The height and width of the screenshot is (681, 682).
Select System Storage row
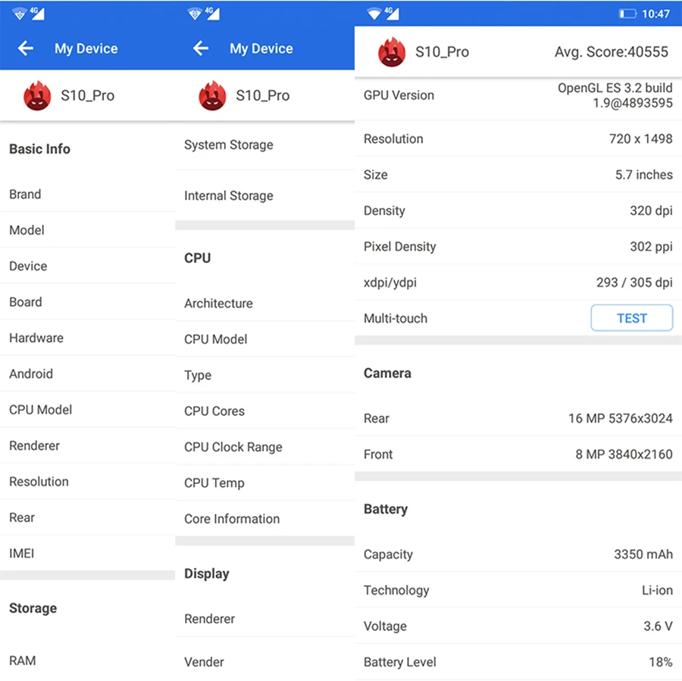(x=265, y=145)
